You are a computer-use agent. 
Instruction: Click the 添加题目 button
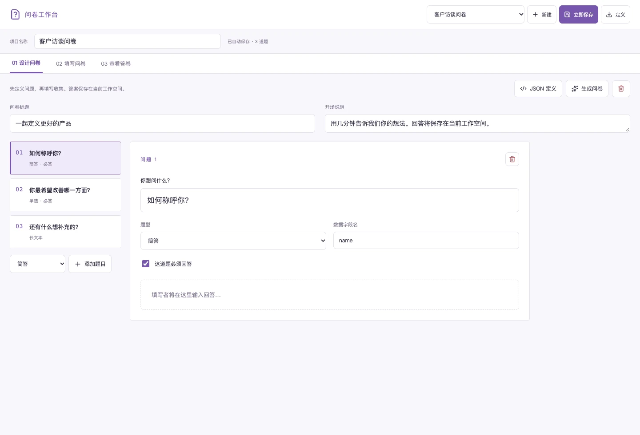[90, 264]
